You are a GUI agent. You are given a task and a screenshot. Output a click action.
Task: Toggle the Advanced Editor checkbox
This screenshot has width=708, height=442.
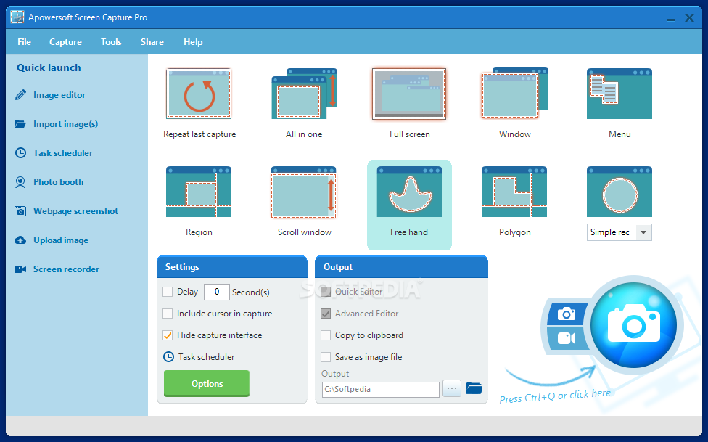point(326,314)
